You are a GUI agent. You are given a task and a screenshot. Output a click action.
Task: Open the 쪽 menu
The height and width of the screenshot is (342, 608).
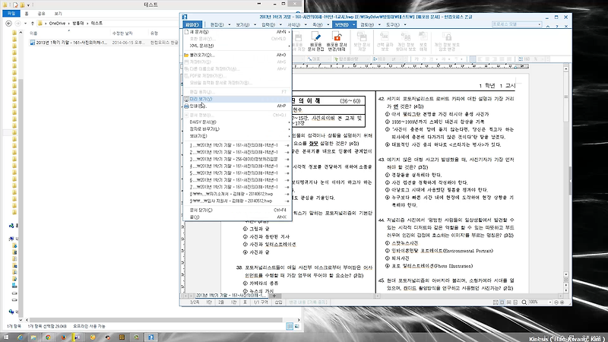coord(317,24)
